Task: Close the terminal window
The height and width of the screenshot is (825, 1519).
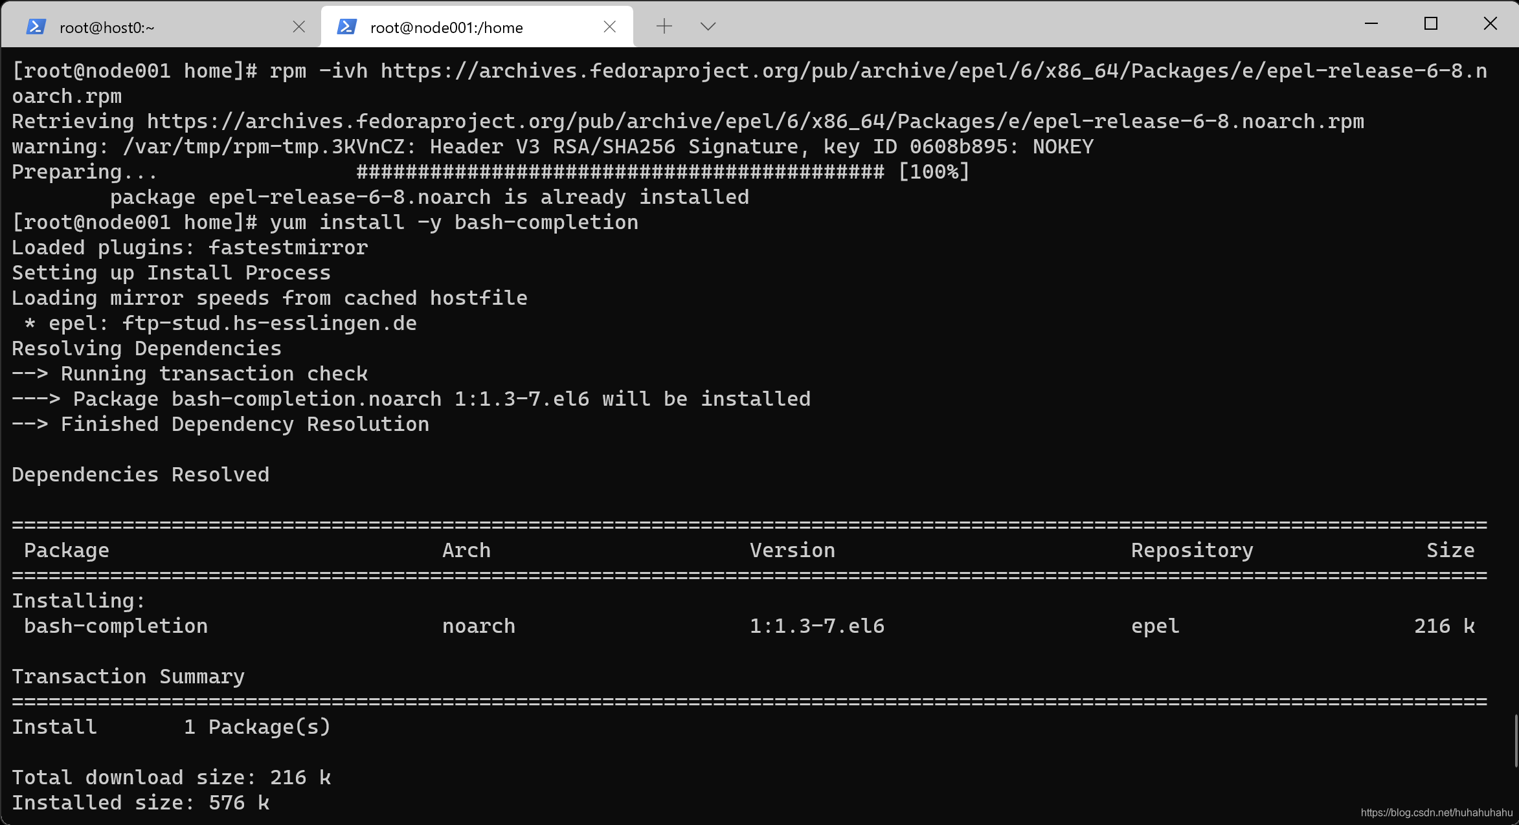Action: (1490, 24)
